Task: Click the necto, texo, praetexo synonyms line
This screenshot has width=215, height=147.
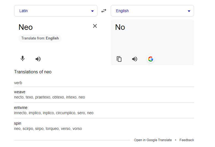Action: coord(49,97)
